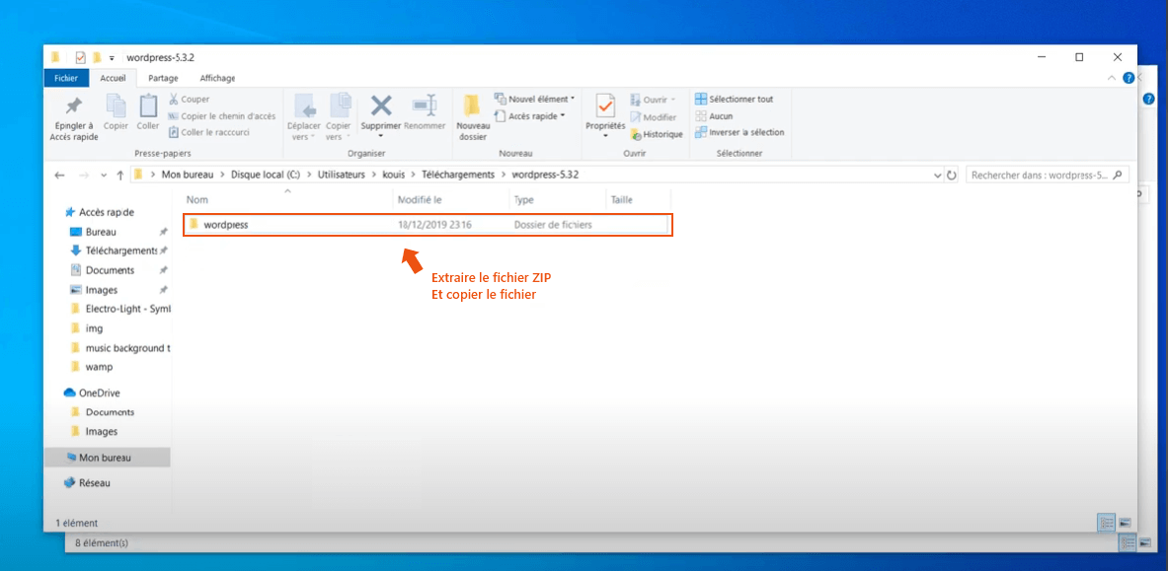Open Customize Quick Access Toolbar arrow
Screen dimensions: 1168x571
(x=112, y=57)
